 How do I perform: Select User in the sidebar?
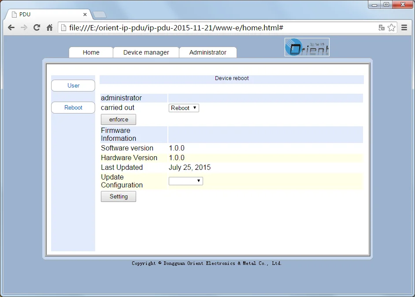point(73,85)
